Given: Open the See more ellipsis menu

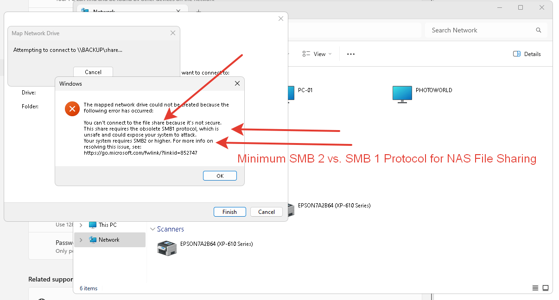Looking at the screenshot, I should pyautogui.click(x=351, y=54).
